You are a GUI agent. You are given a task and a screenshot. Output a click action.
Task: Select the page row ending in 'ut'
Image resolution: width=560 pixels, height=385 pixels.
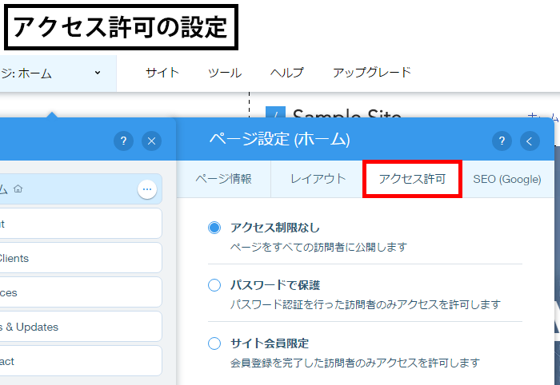coord(81,224)
